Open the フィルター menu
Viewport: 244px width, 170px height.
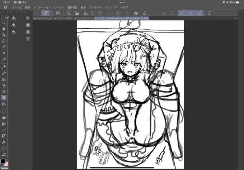point(95,7)
